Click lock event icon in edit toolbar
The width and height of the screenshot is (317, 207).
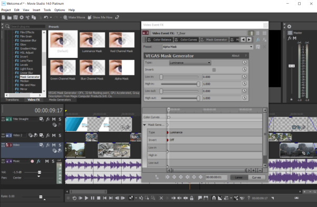pos(192,198)
